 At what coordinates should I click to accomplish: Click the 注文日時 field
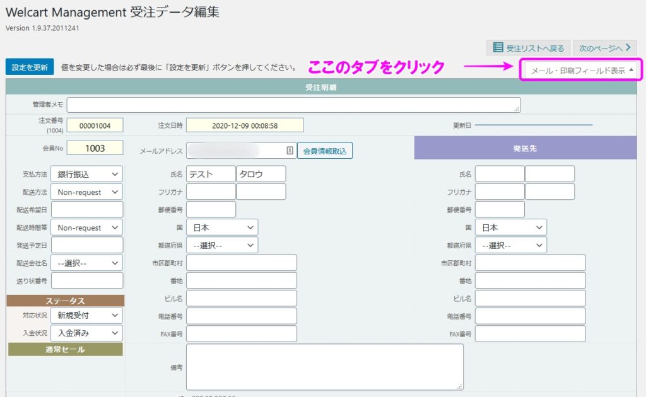tap(245, 125)
